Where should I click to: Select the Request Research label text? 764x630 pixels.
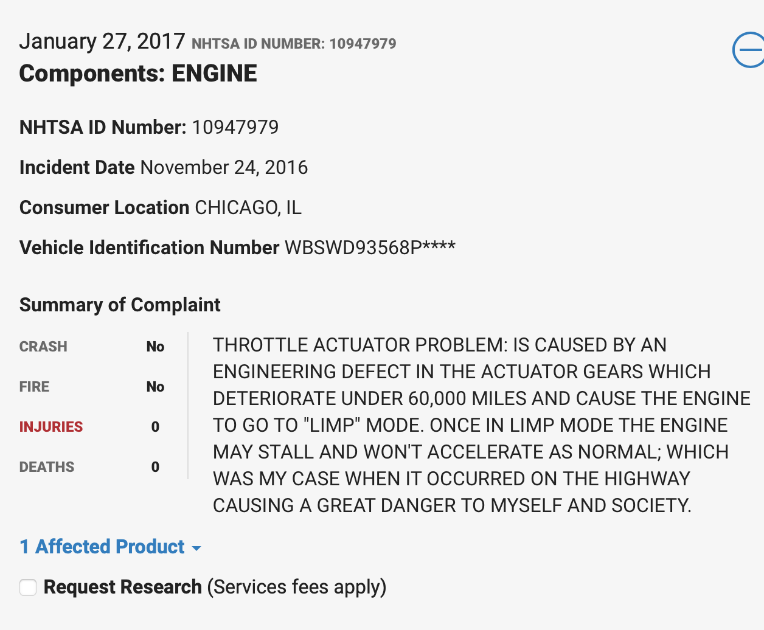tap(122, 587)
